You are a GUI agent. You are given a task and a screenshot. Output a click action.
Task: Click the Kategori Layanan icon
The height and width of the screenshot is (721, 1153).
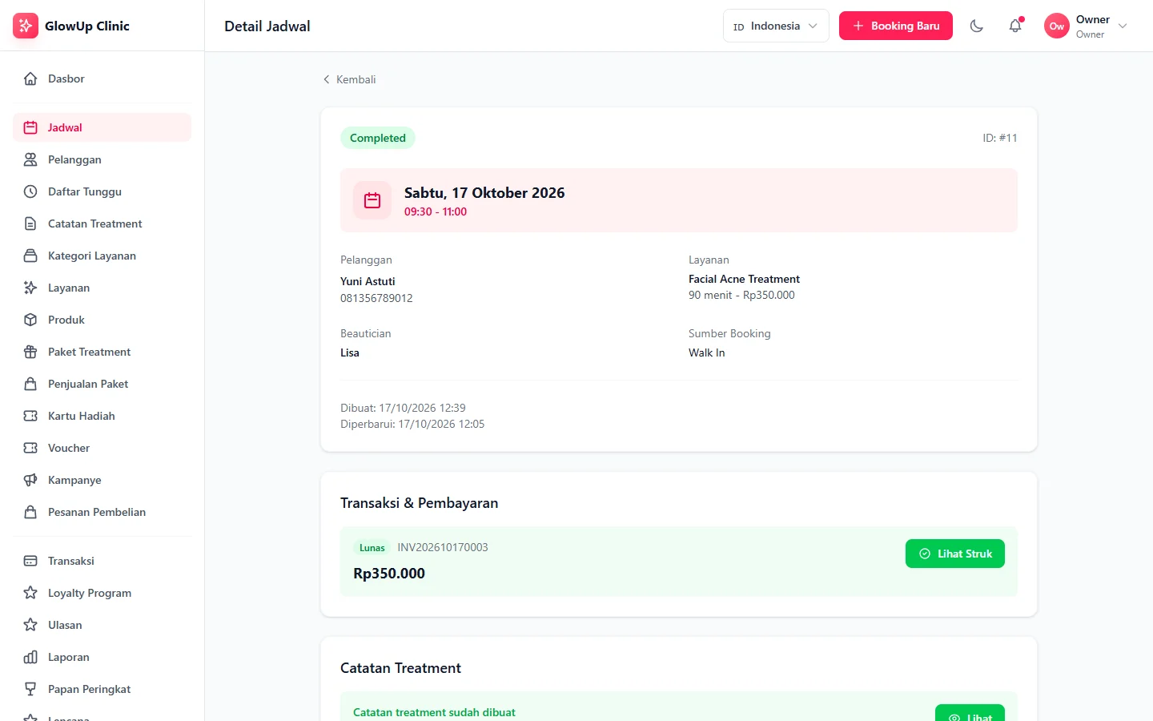pos(30,256)
